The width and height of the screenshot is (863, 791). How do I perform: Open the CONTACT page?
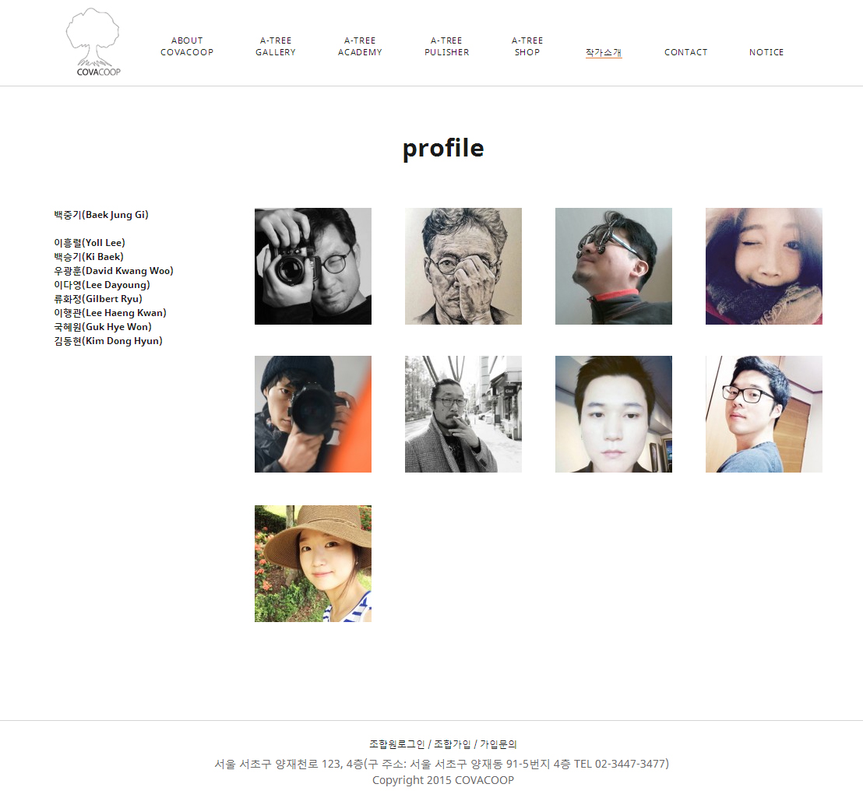(685, 52)
